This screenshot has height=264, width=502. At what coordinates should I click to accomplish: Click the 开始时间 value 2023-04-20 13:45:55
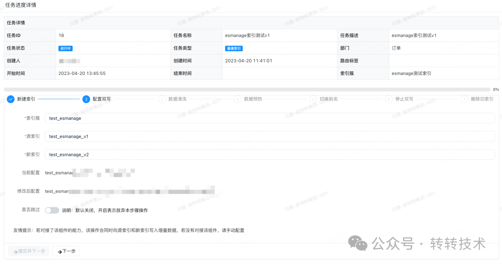pos(82,74)
